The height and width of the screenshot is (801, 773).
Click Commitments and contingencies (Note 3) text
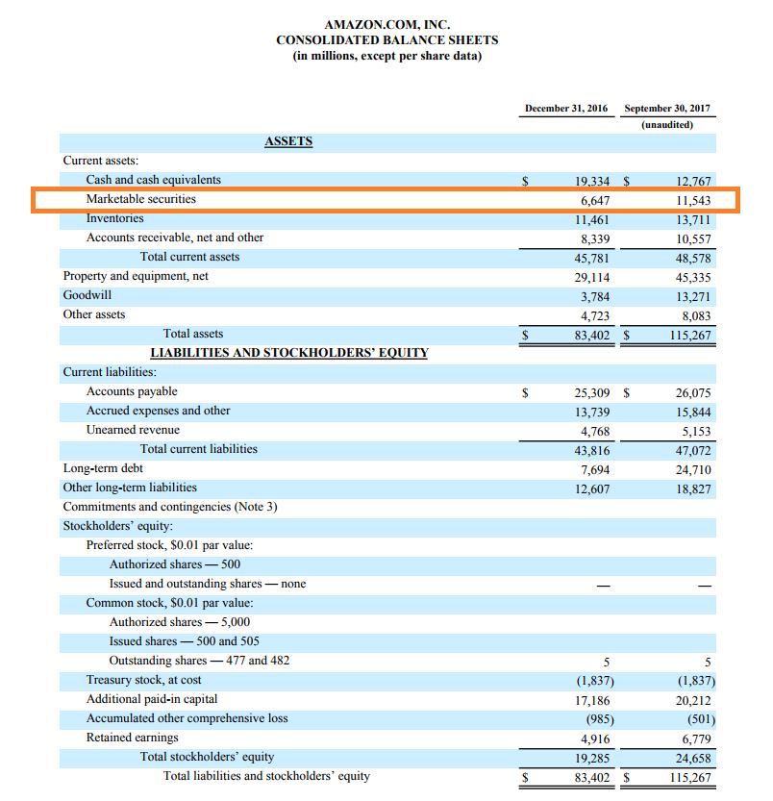[169, 507]
